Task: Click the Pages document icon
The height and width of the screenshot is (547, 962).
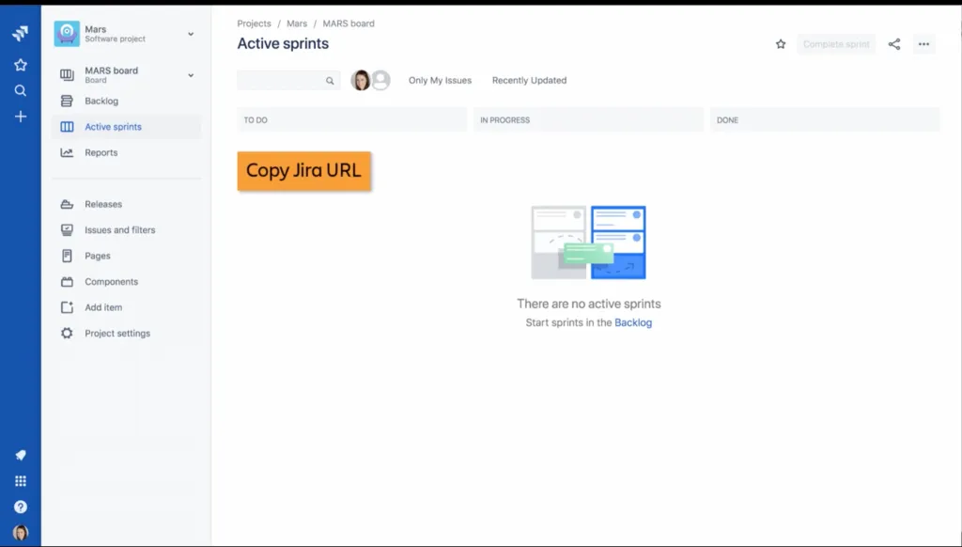Action: (x=67, y=256)
